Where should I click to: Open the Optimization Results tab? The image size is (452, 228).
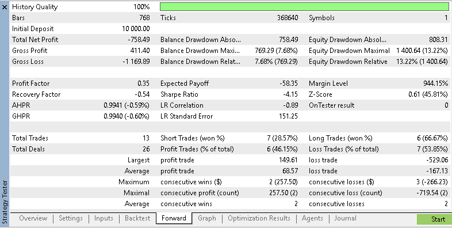point(259,218)
